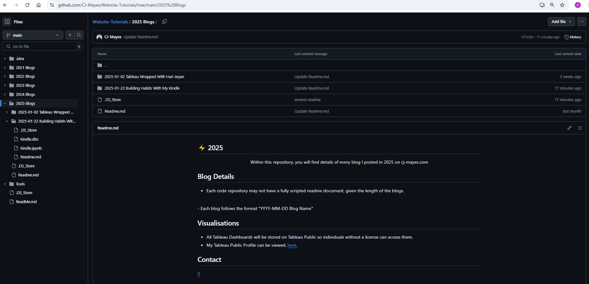Open Kindle.ipynb in the file tree

click(31, 148)
